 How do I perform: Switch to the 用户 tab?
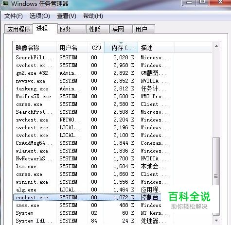click(144, 29)
